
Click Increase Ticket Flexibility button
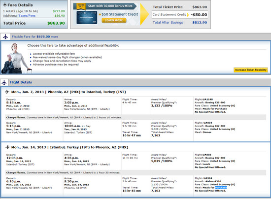[x=251, y=70]
